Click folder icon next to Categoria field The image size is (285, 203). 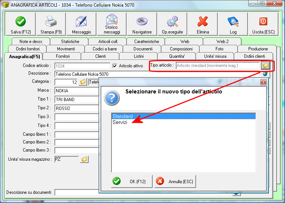click(83, 82)
